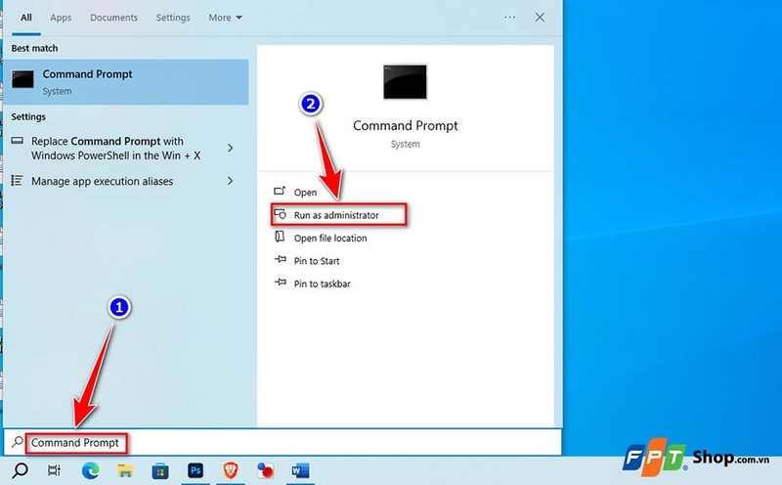Close the search panel with X
Screen dimensions: 782x485
click(x=540, y=18)
